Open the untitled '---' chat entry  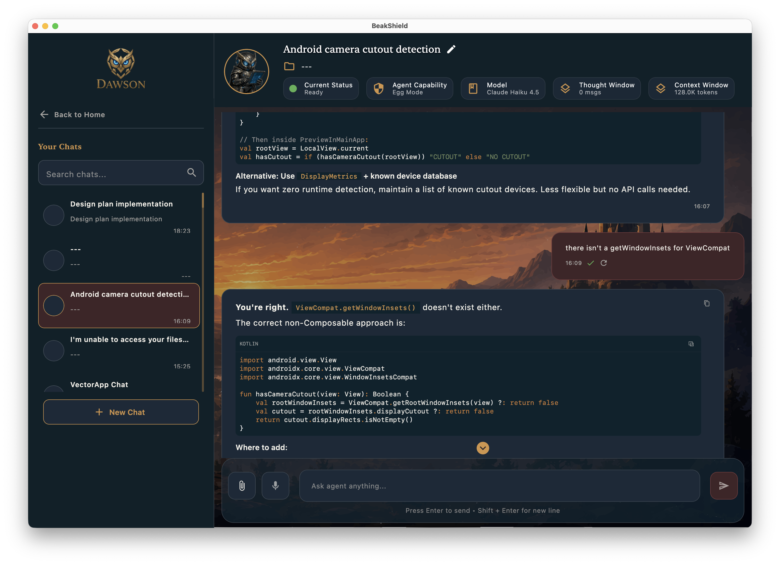click(x=119, y=260)
